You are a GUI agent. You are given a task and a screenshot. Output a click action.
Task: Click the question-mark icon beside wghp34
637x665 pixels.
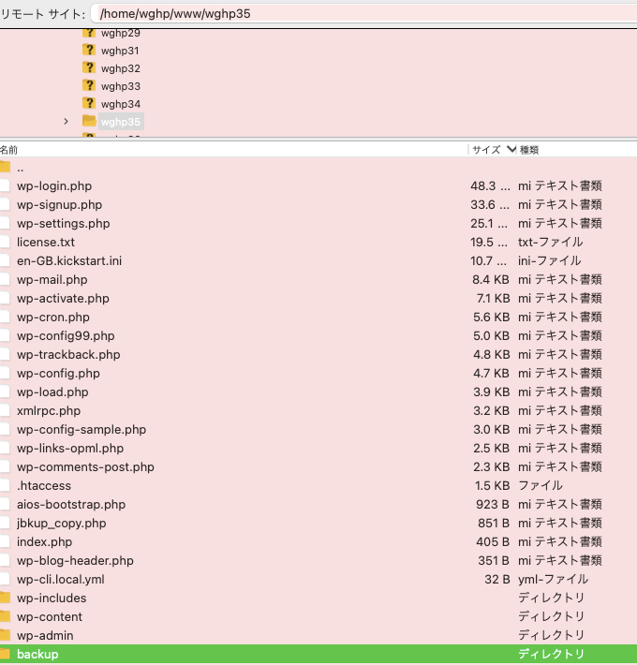[89, 103]
